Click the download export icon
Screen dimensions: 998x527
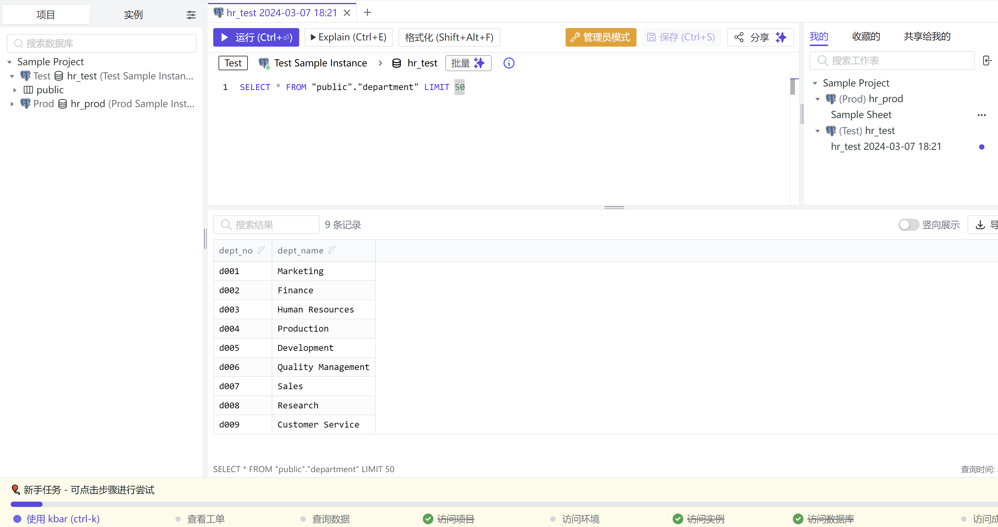coord(980,225)
